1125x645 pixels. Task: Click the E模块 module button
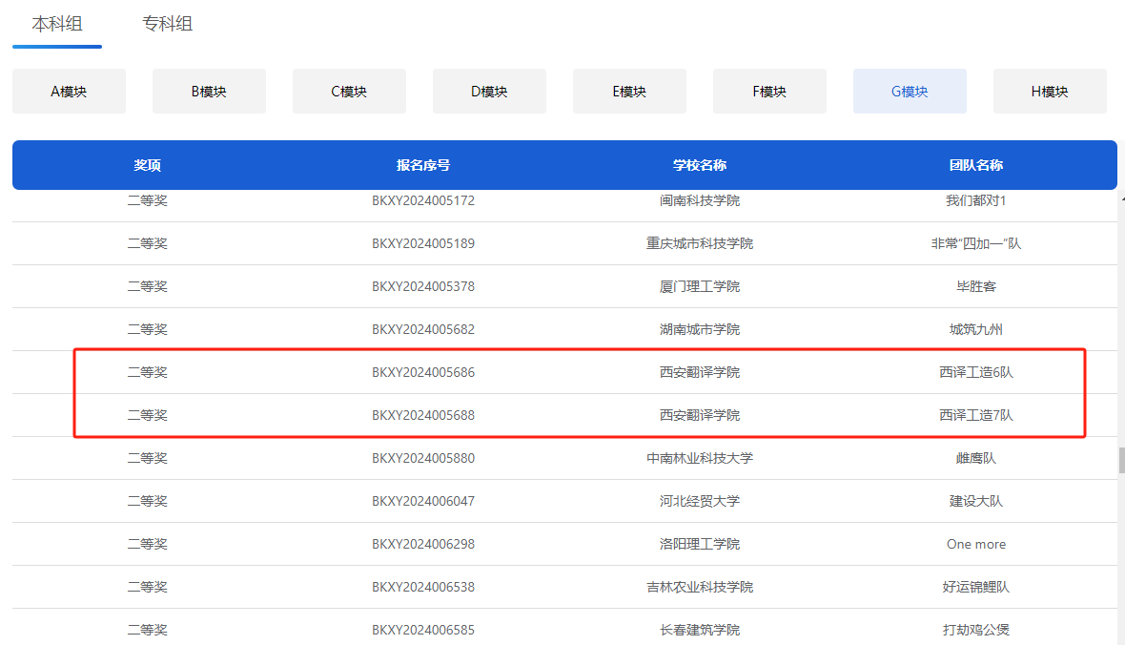(629, 92)
